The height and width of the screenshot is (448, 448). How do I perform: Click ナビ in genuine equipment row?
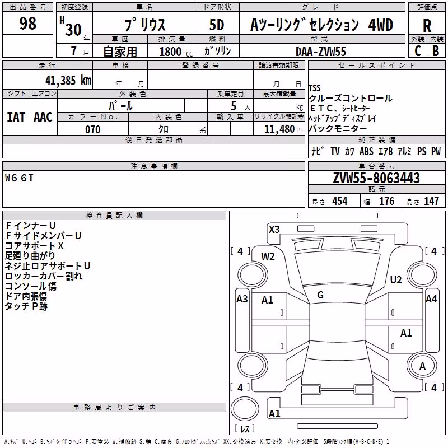point(318,151)
